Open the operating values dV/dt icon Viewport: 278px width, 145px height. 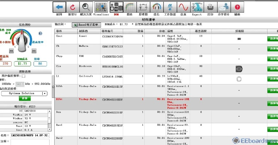(x=170, y=7)
